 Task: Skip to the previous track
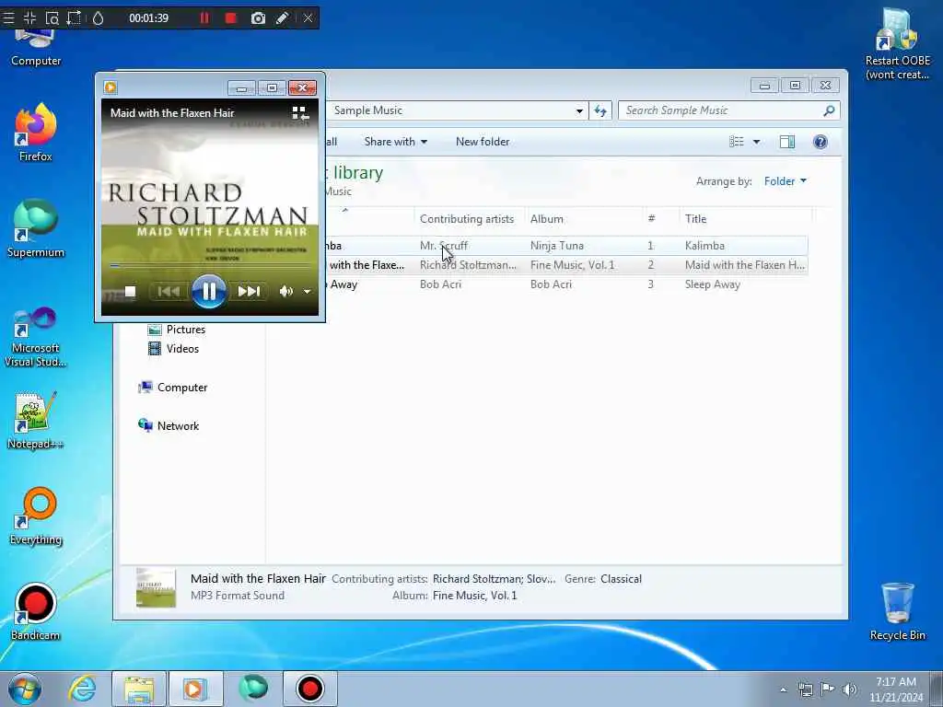tap(169, 292)
